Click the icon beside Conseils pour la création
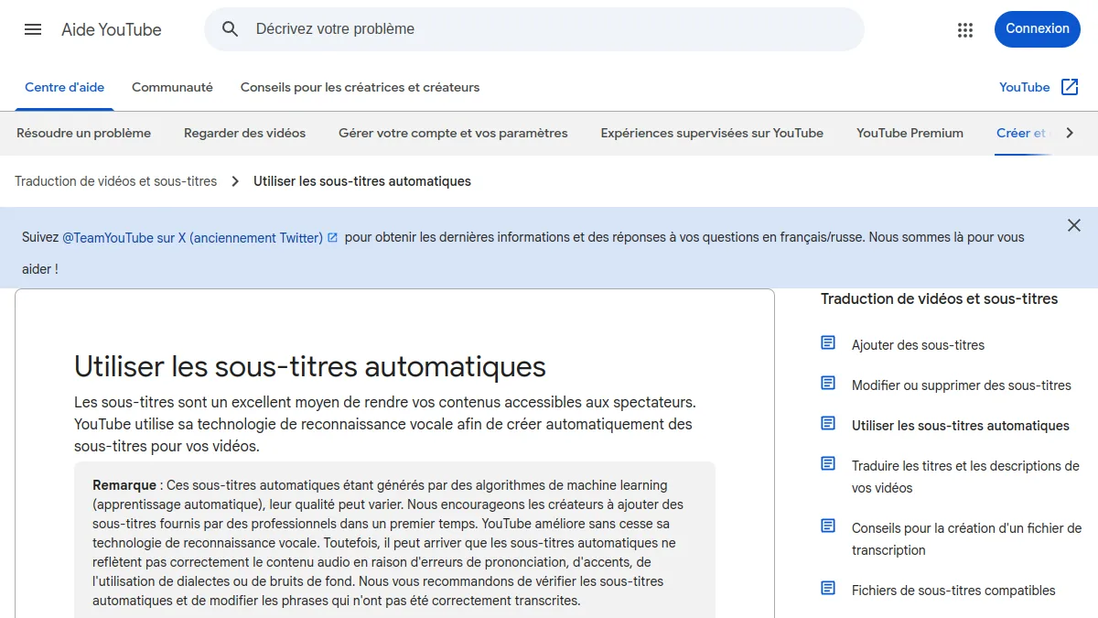 (828, 526)
